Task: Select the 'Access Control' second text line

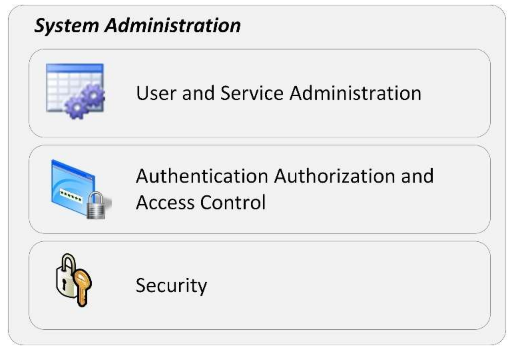Action: point(201,202)
